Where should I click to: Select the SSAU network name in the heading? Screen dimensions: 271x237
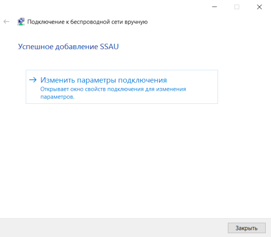pos(110,47)
